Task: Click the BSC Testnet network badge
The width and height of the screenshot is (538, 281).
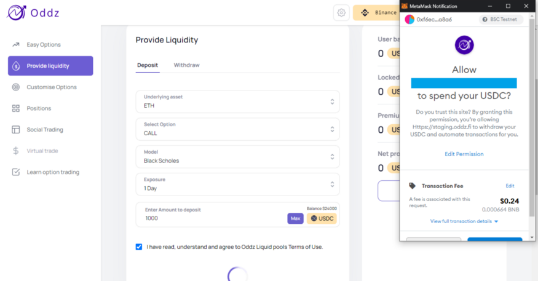Action: point(500,20)
